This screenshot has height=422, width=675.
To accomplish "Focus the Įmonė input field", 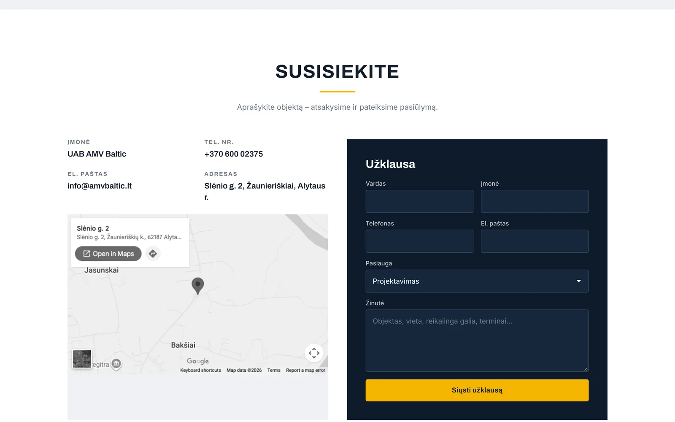I will [535, 201].
